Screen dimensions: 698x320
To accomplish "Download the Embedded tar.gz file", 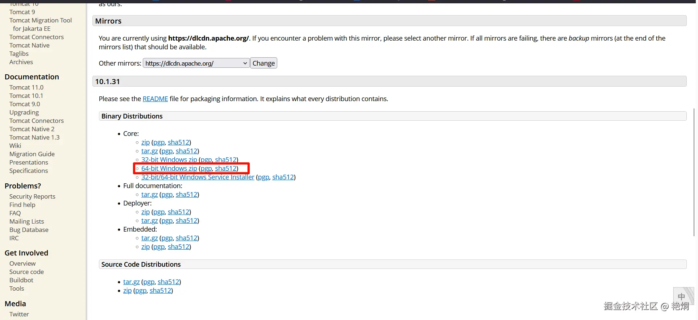I will point(149,238).
